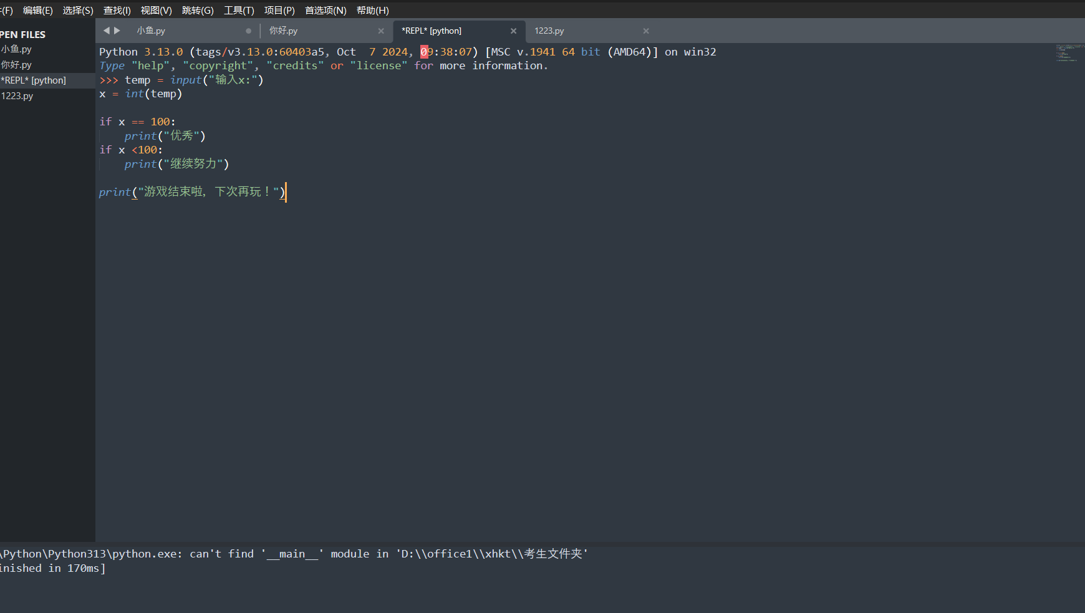1085x613 pixels.
Task: Open the 编辑(E) menu
Action: 37,10
